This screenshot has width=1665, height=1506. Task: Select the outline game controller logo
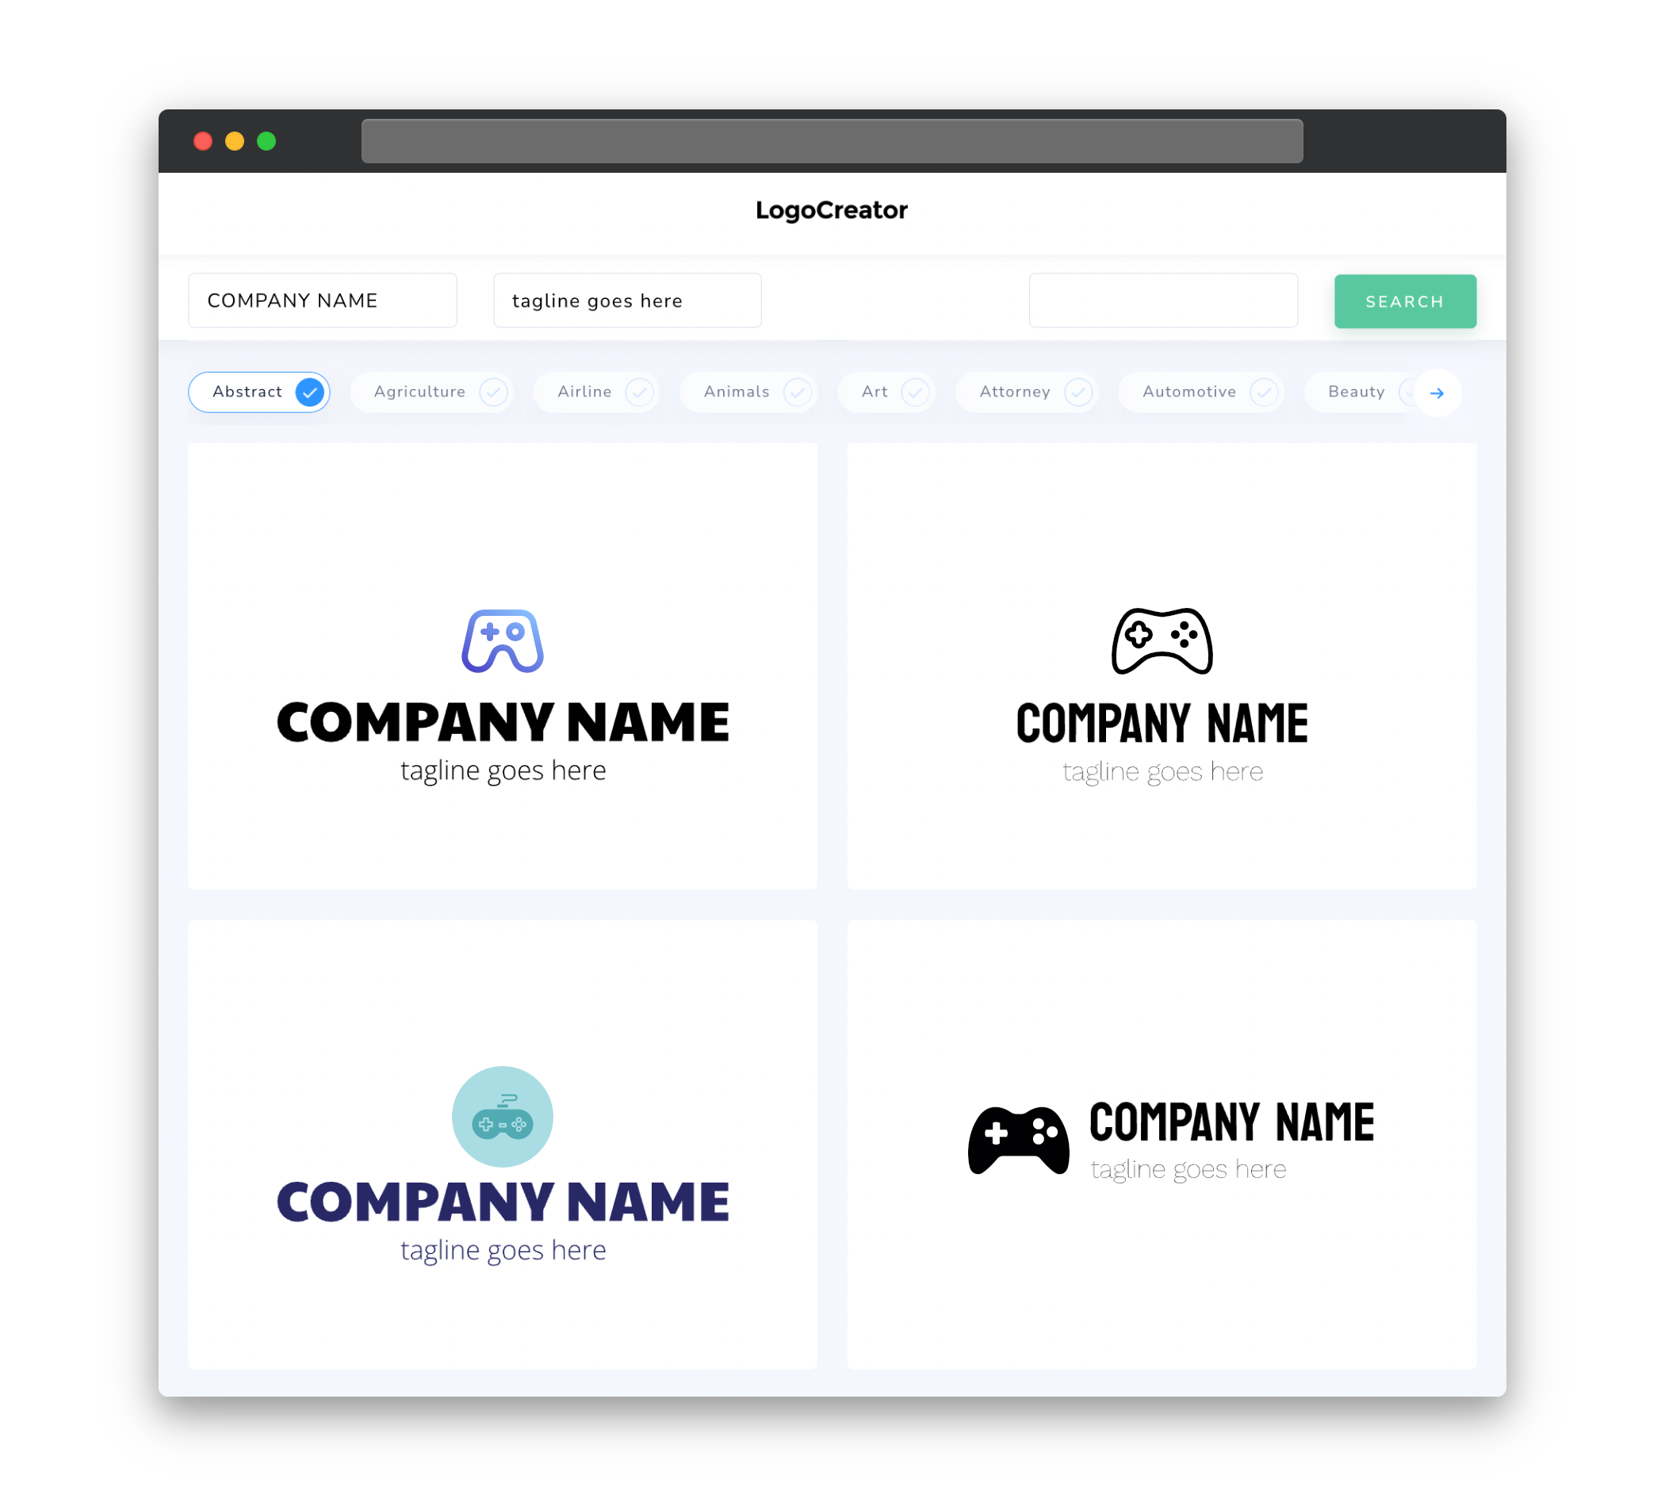[x=1160, y=640]
